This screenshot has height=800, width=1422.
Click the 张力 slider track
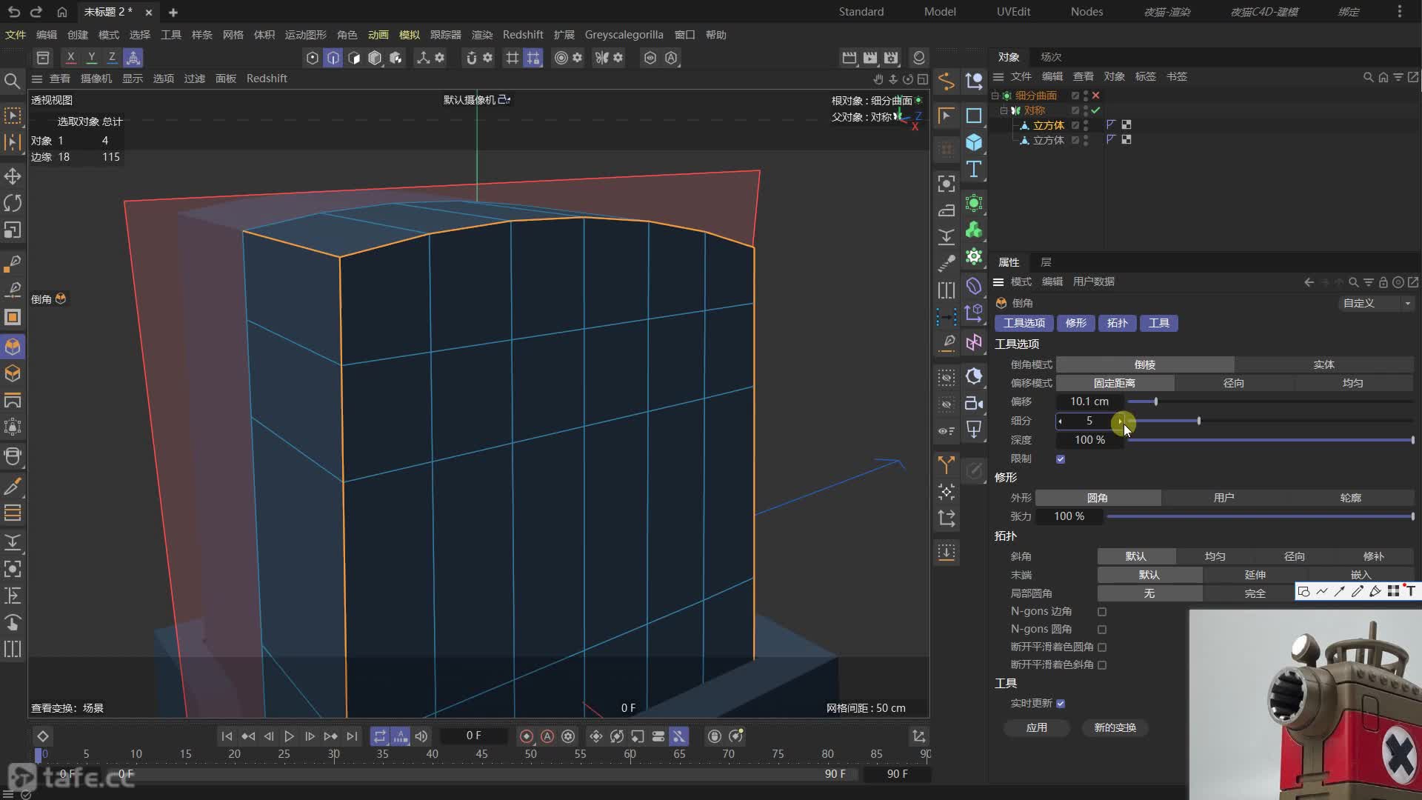[1260, 516]
